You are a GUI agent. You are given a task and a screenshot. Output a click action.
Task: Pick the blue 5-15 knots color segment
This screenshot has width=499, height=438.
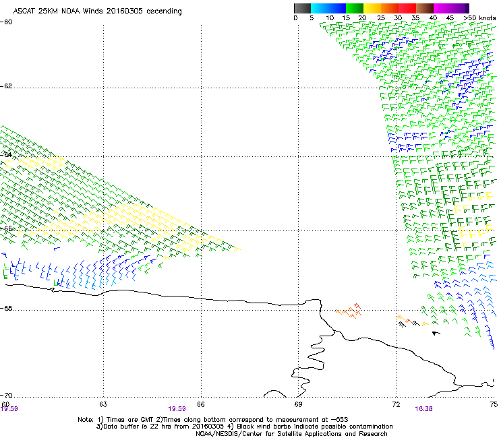coord(328,8)
